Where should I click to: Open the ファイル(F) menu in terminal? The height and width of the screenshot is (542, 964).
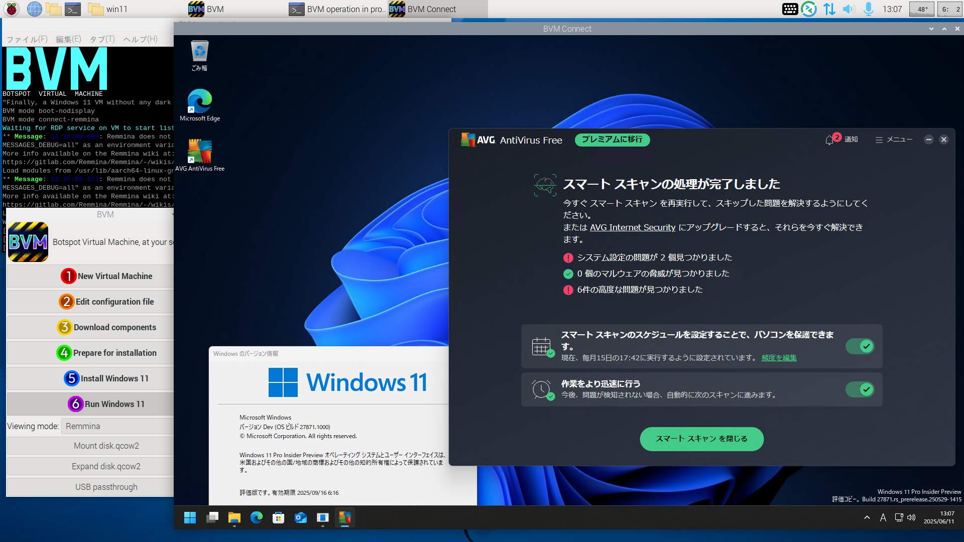coord(27,39)
